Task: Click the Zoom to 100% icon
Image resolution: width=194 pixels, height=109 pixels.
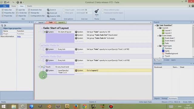Action: tap(48, 16)
